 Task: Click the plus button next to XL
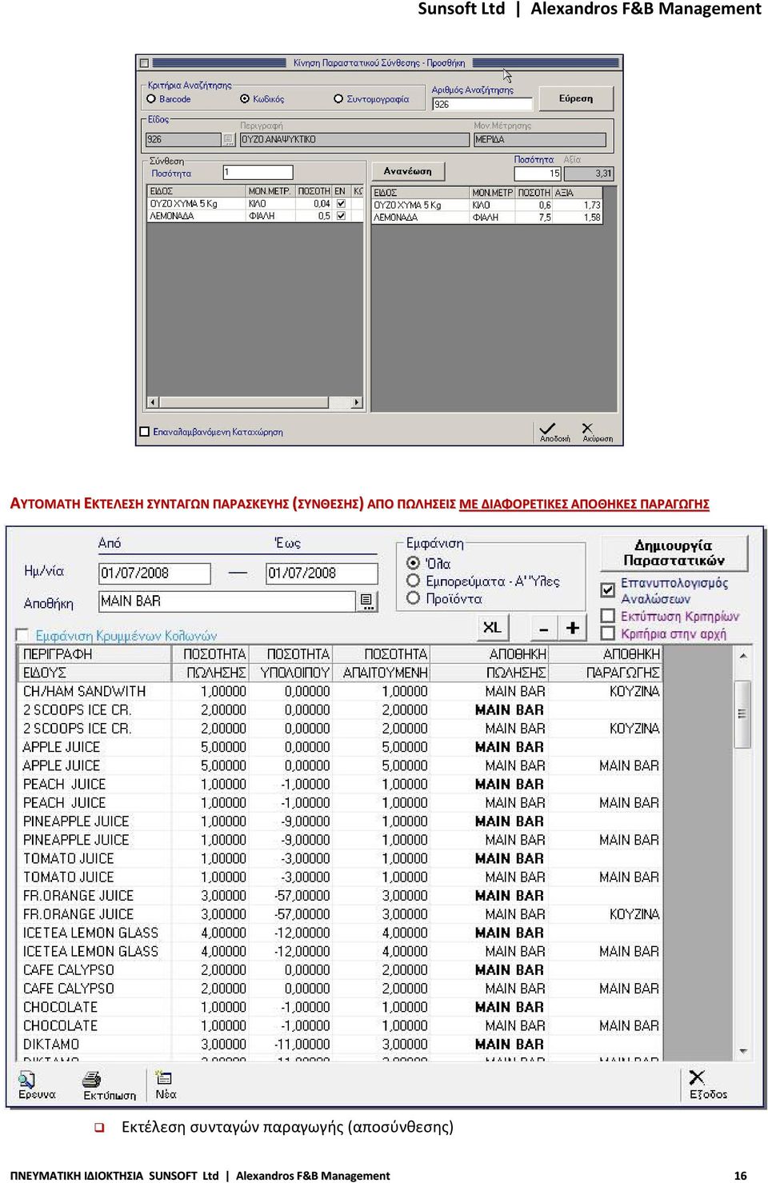573,628
